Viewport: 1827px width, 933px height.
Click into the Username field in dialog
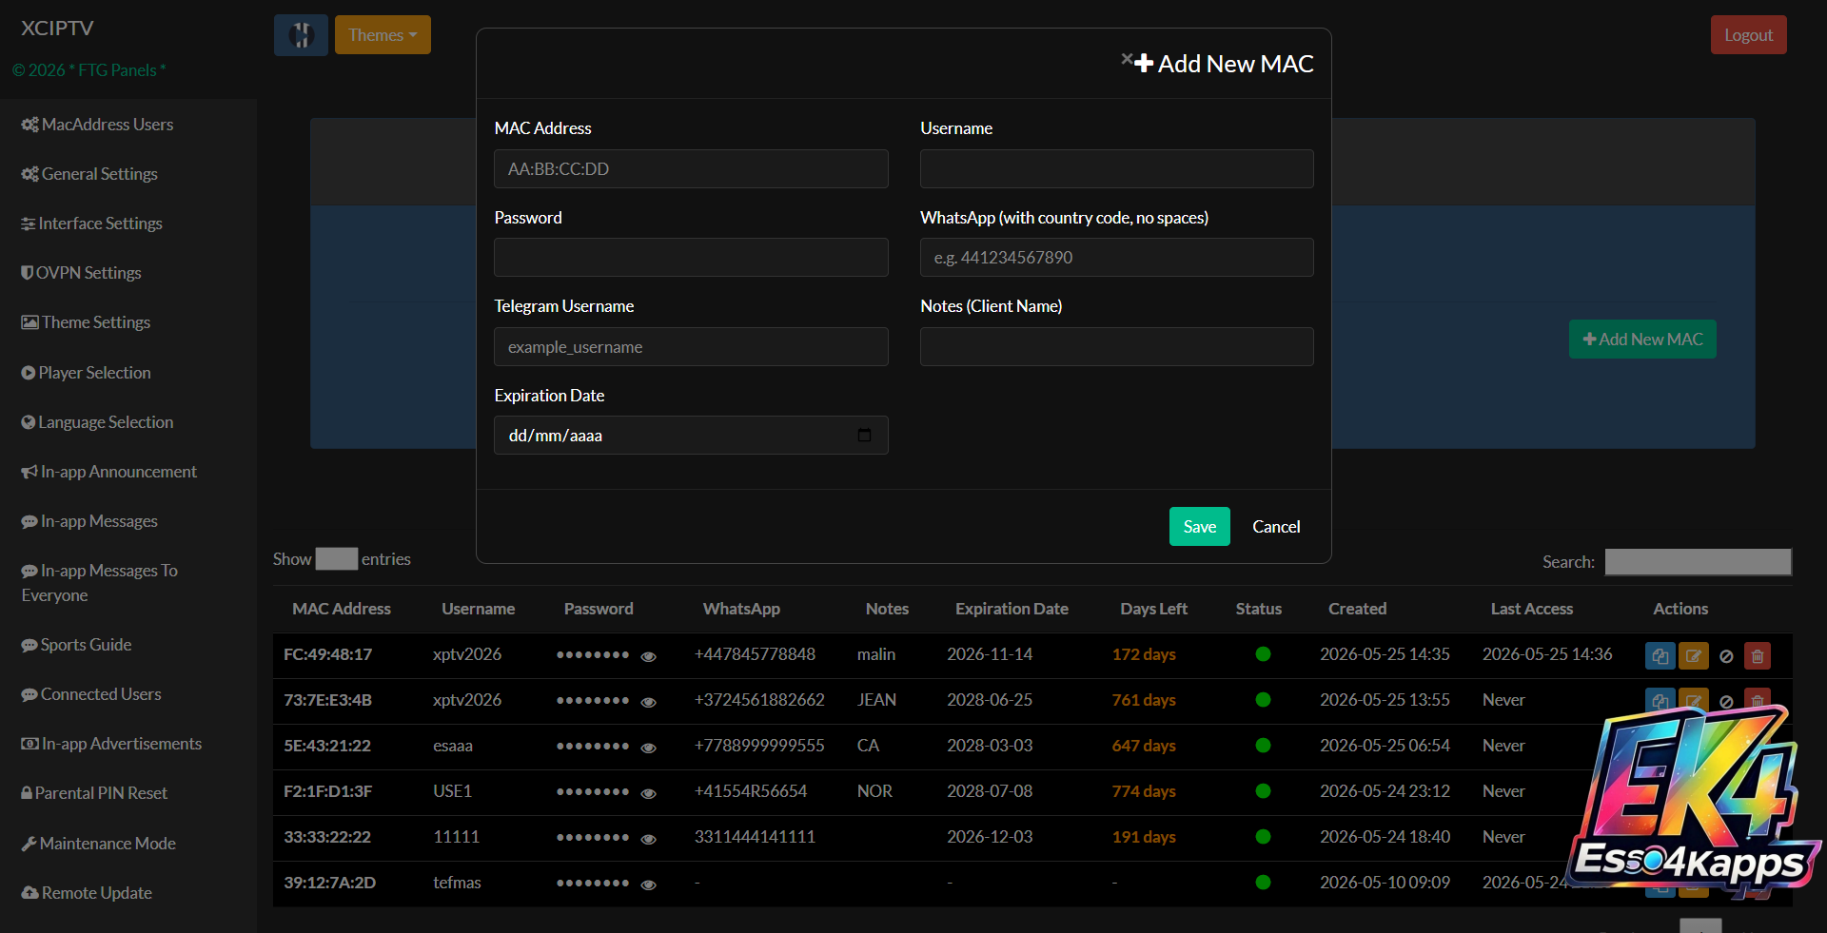(x=1116, y=168)
